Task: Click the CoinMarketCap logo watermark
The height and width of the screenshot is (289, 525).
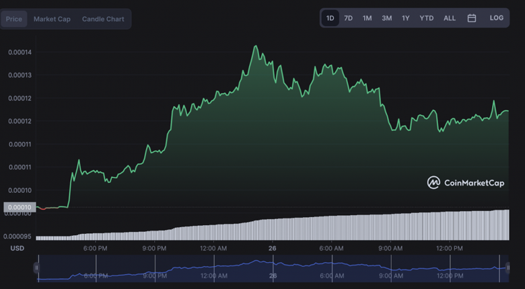Action: 466,183
